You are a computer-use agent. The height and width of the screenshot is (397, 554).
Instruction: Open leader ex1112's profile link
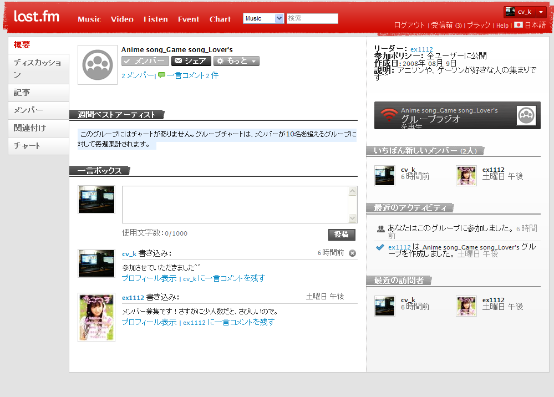tap(421, 49)
